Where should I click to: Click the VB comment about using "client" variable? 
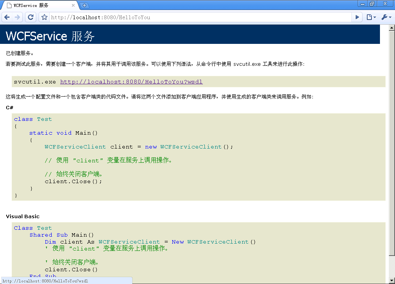106,249
